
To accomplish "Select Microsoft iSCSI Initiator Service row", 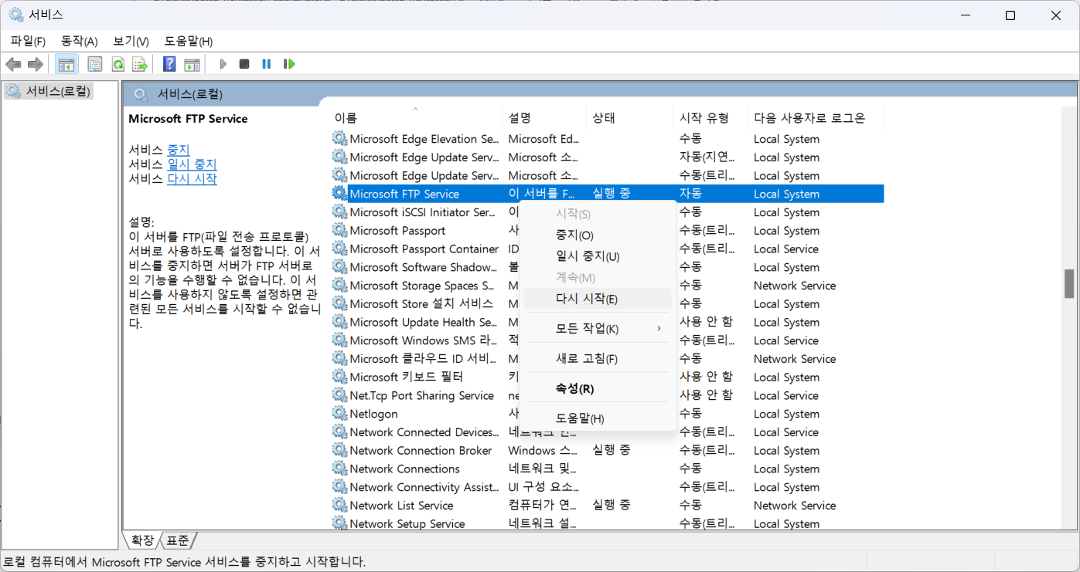I will [x=607, y=212].
